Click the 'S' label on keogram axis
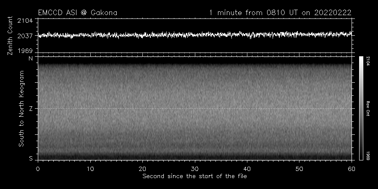Screen dimensions: 378x189 pos(31,158)
